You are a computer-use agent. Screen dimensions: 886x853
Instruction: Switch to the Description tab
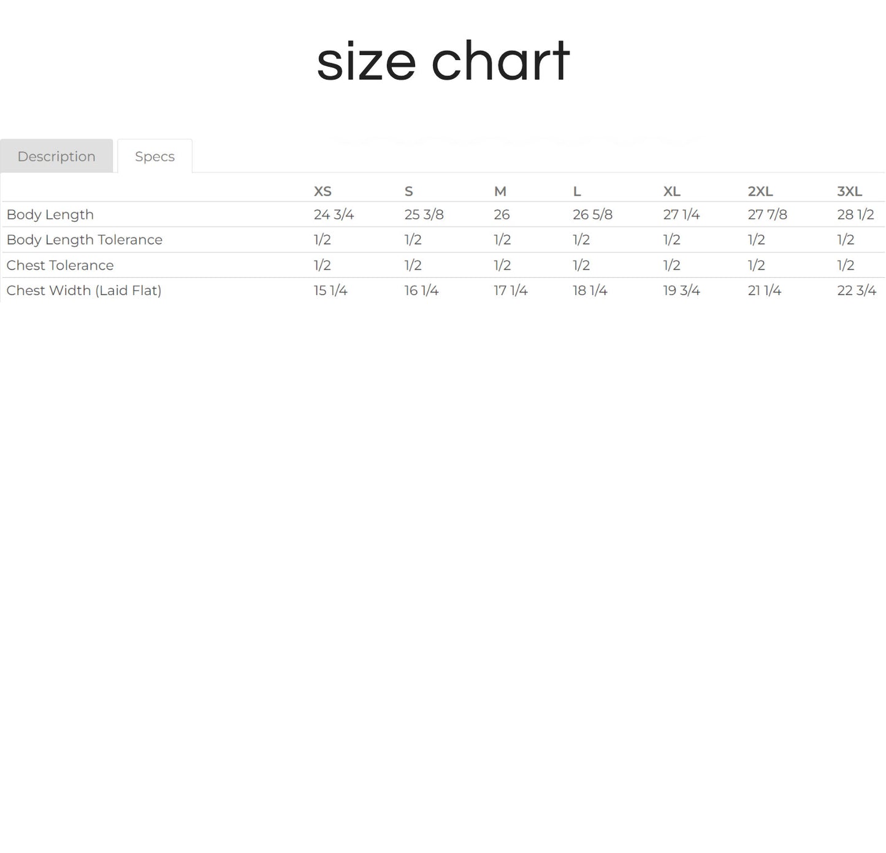[56, 156]
